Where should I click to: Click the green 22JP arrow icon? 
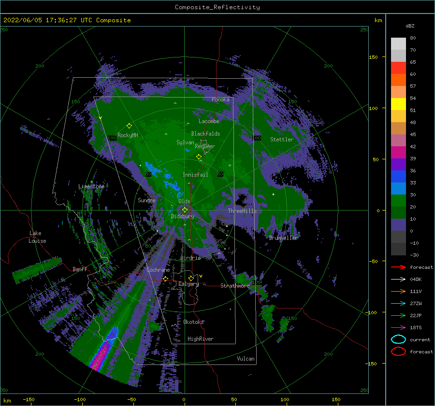398,315
